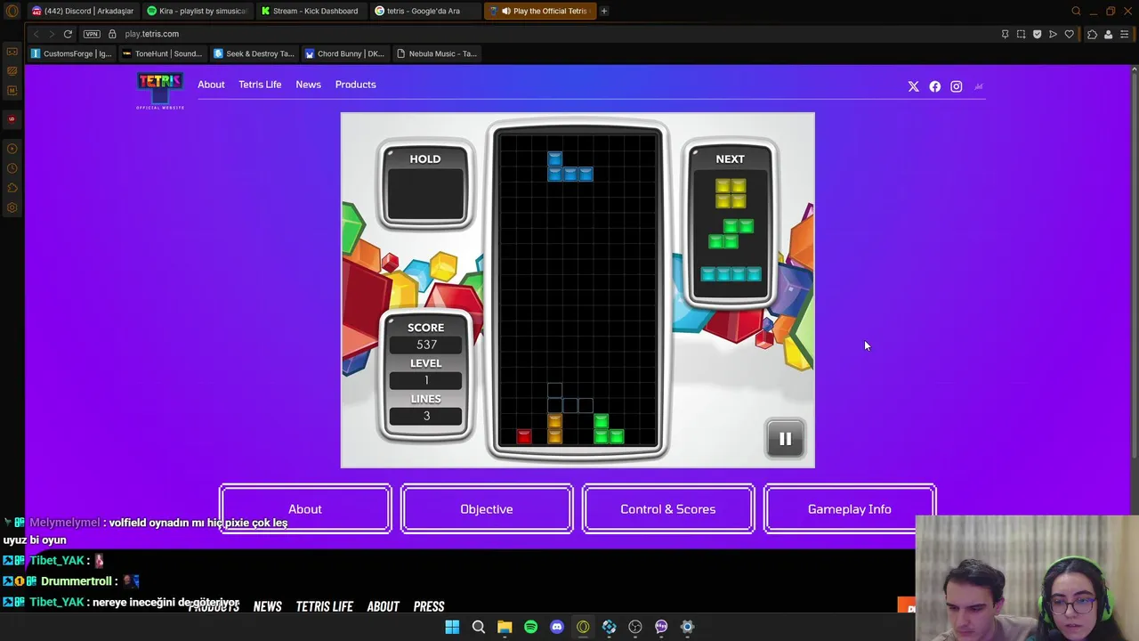
Task: Open Products in the top navigation
Action: (x=355, y=85)
